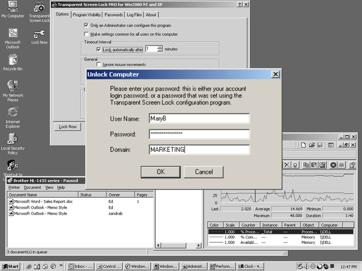Screen dimensions: 362x271
Task: Toggle Only an Administrator can configure checkbox
Action: tap(86, 25)
